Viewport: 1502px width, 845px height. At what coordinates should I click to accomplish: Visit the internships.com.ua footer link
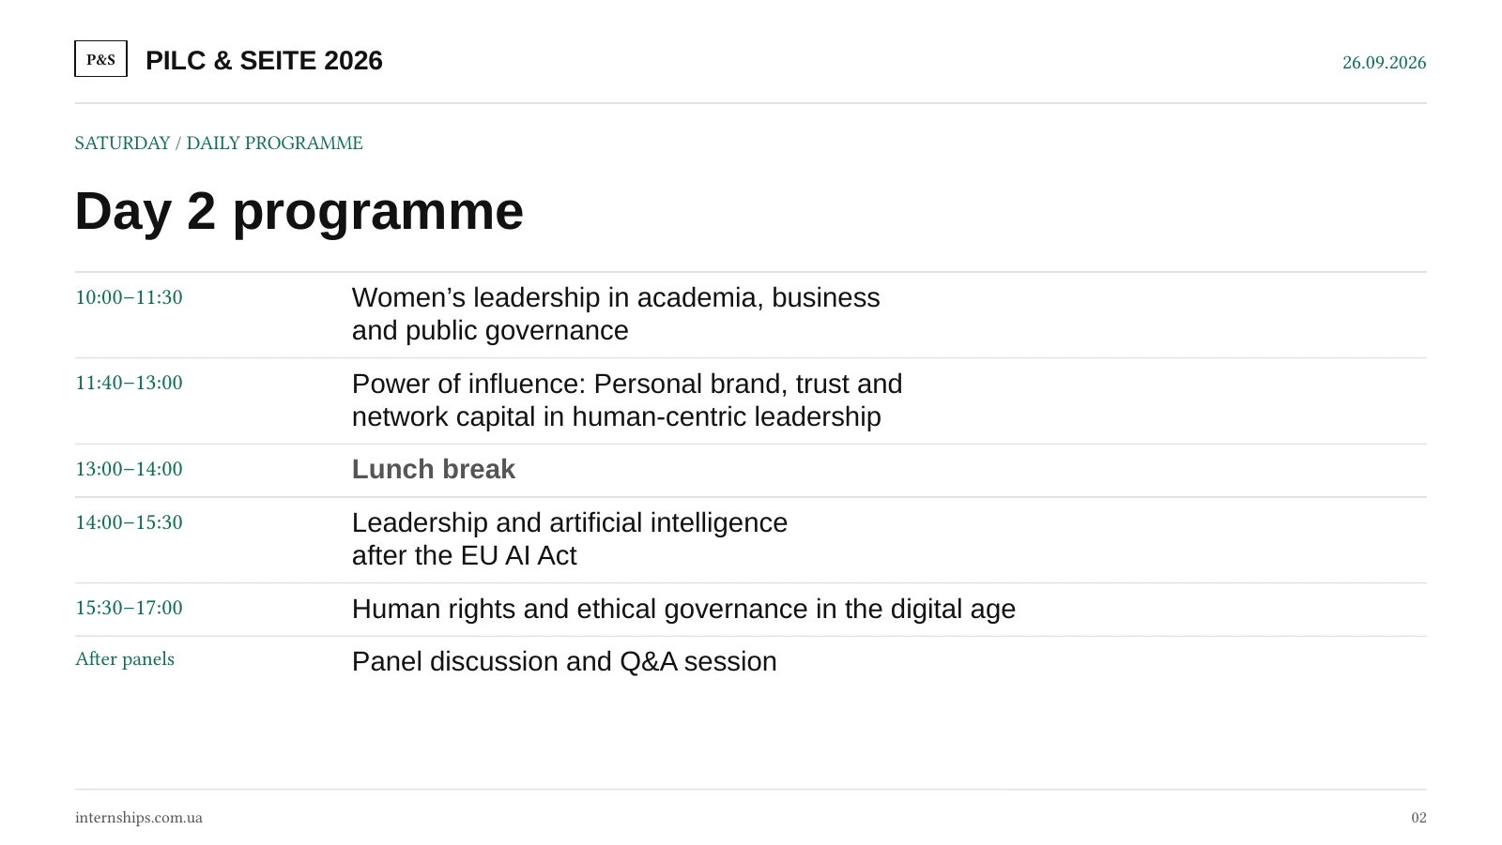point(139,818)
